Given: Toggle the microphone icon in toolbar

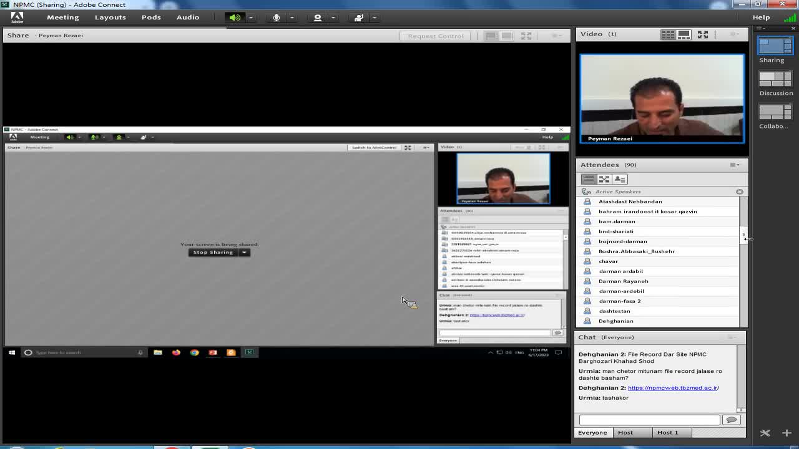Looking at the screenshot, I should pos(277,17).
